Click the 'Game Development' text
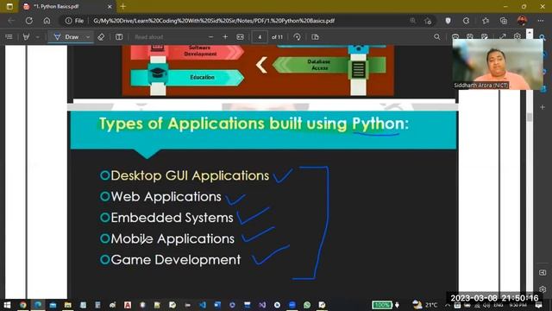Viewport: 552px width, 311px height. [x=176, y=260]
